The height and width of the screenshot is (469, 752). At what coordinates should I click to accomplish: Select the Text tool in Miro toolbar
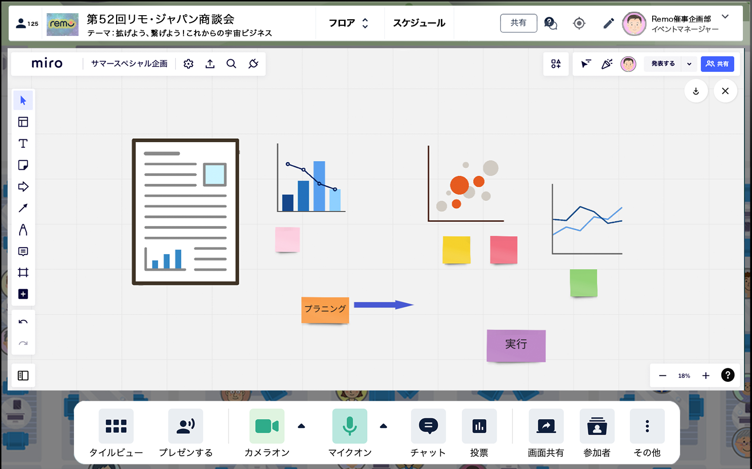pyautogui.click(x=23, y=144)
